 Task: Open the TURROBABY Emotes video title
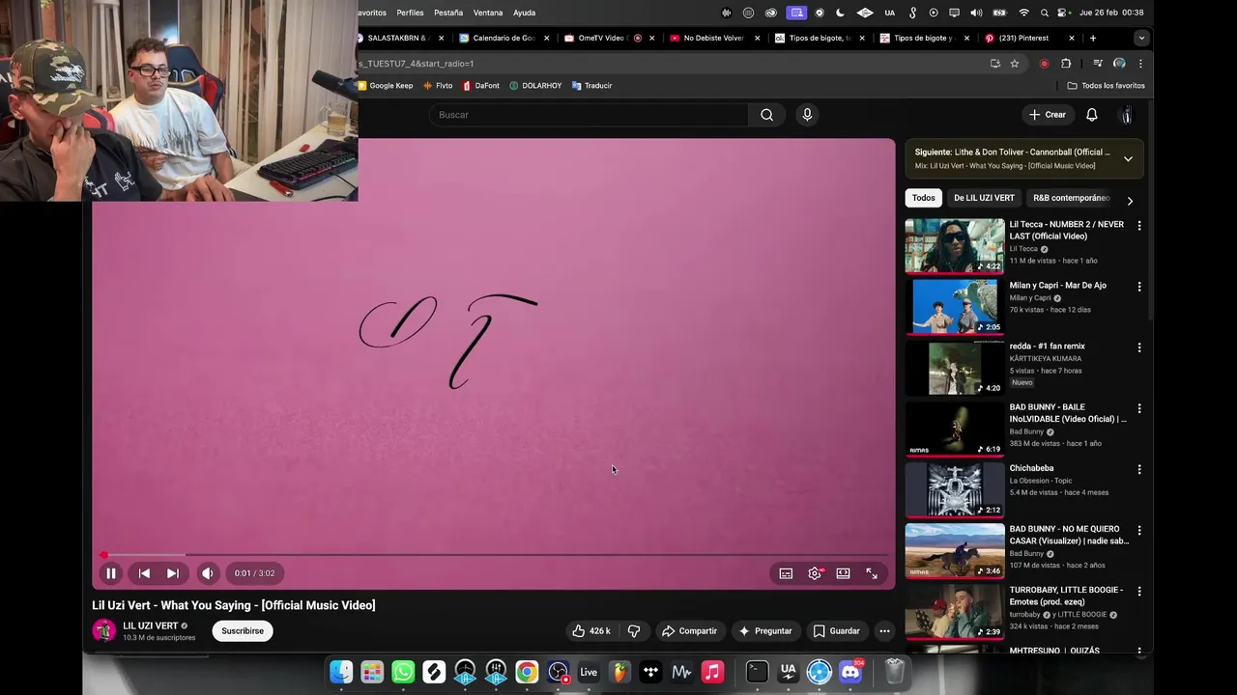click(x=1066, y=596)
